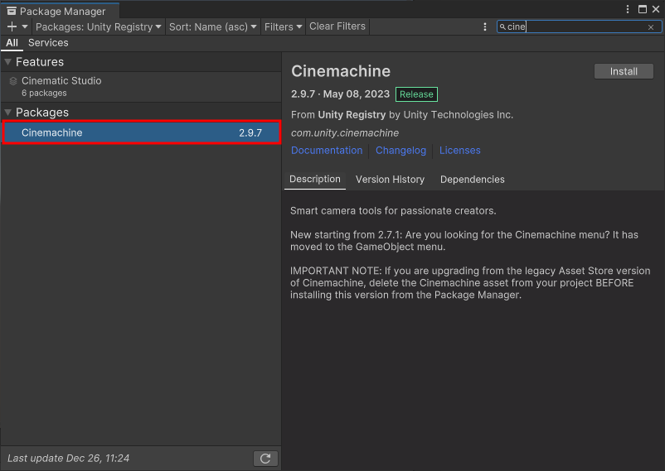This screenshot has height=471, width=665.
Task: Open the Licenses link
Action: pyautogui.click(x=459, y=151)
